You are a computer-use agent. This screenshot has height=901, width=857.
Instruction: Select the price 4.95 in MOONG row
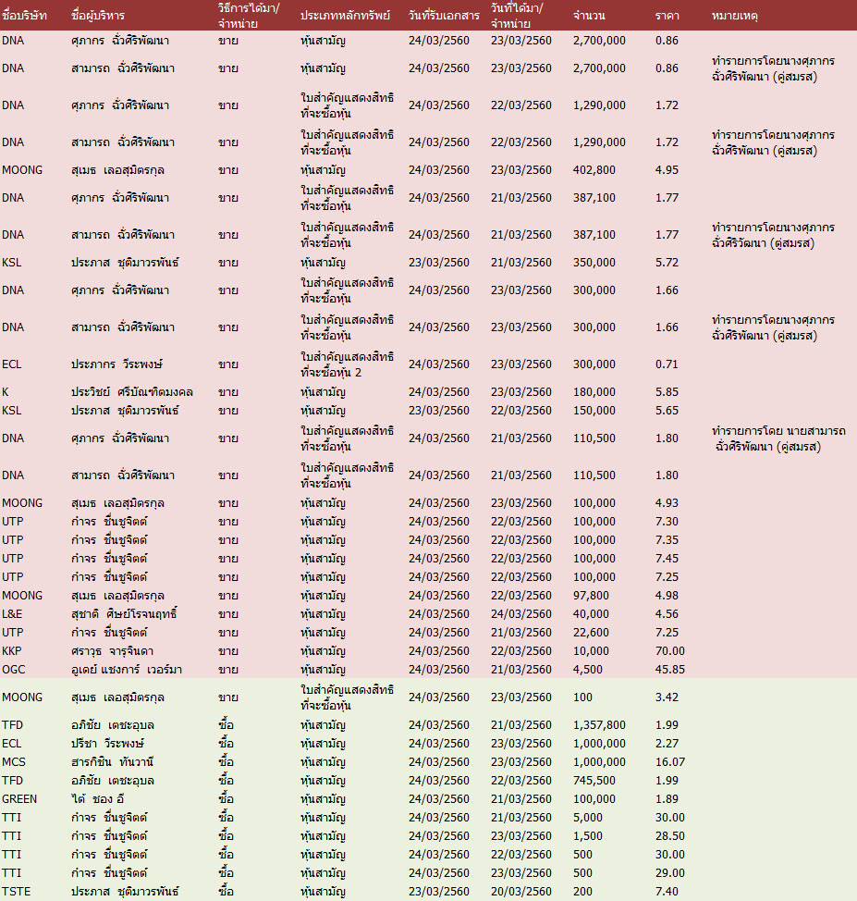click(667, 170)
